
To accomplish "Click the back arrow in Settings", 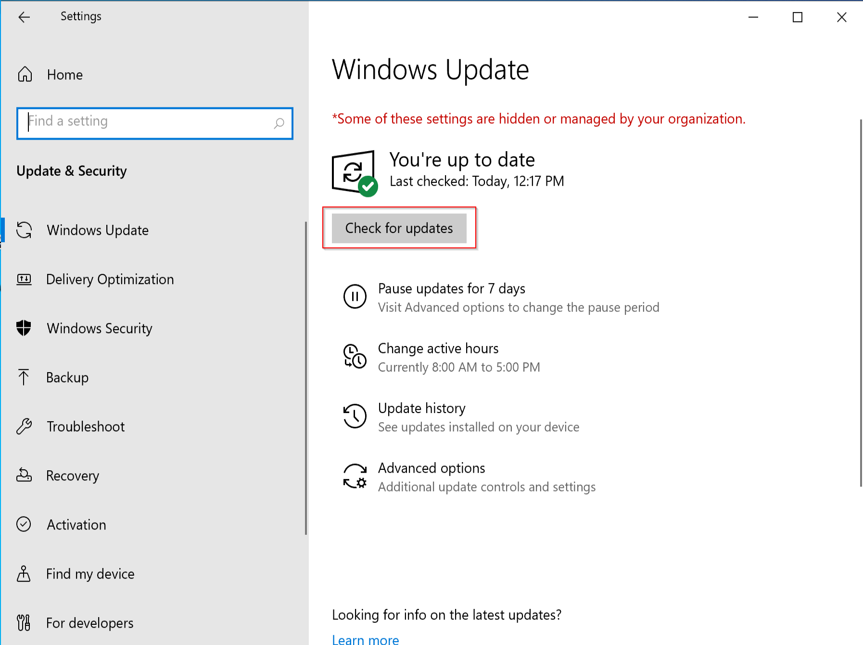I will click(x=24, y=17).
